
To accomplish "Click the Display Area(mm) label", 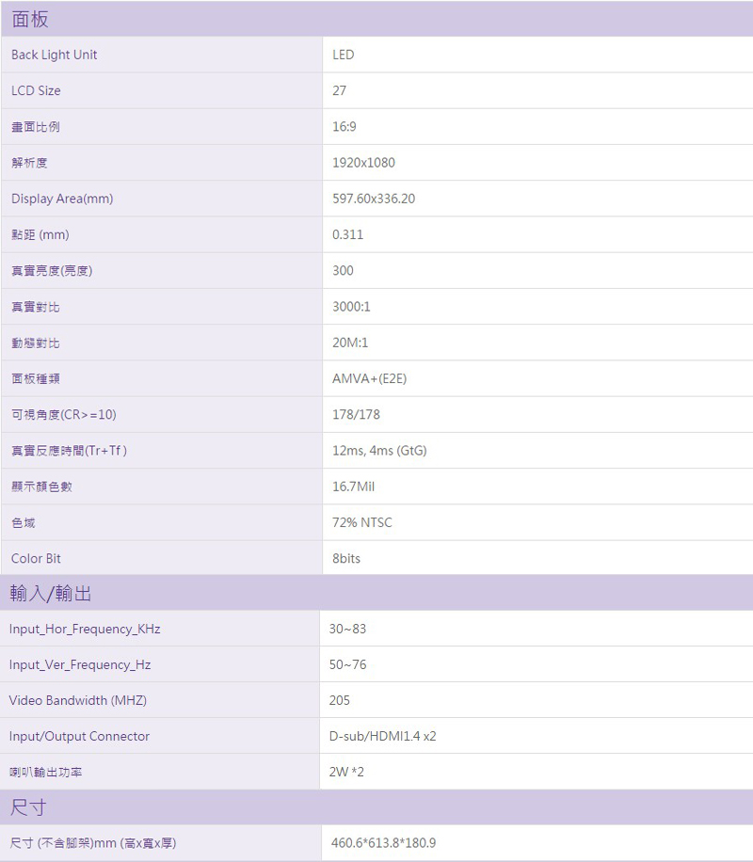I will tap(62, 199).
